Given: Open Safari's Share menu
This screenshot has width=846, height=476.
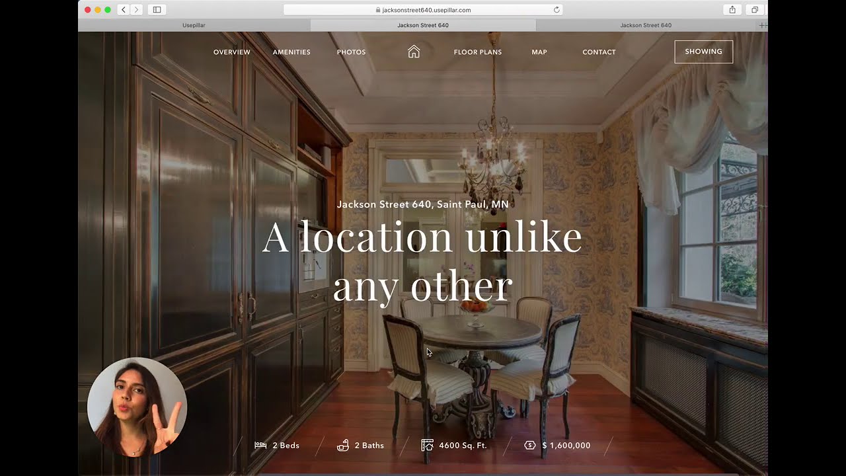Looking at the screenshot, I should tap(732, 10).
